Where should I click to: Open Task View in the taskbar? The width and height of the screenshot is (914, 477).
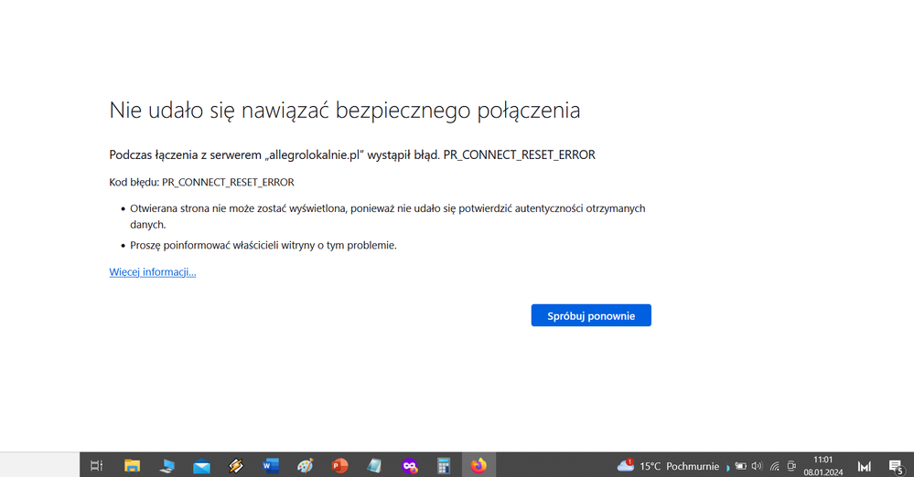pos(97,465)
